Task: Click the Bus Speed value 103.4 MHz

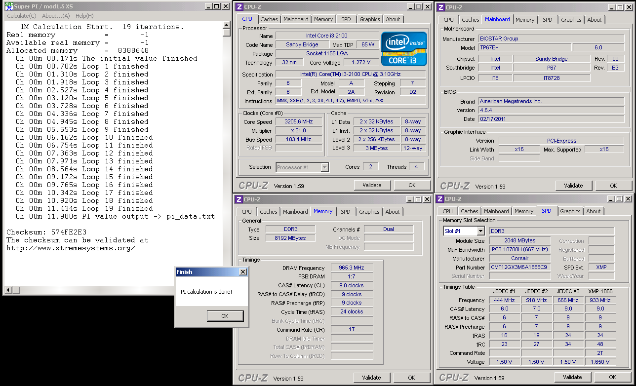Action: pos(299,140)
